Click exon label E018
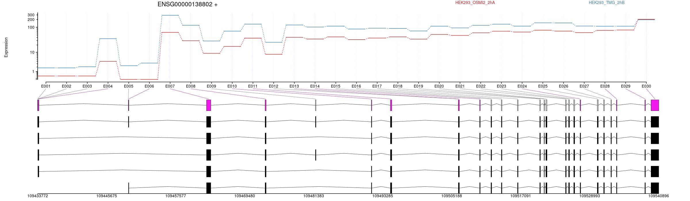Viewport: 690px width, 201px height. pos(398,86)
